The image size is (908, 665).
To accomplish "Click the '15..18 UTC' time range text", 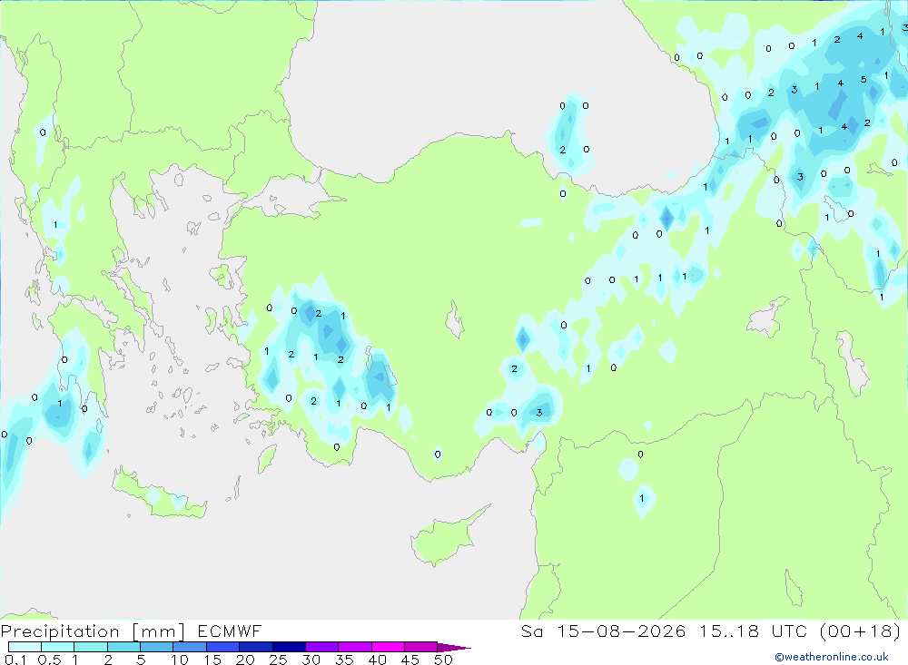I will tap(754, 631).
